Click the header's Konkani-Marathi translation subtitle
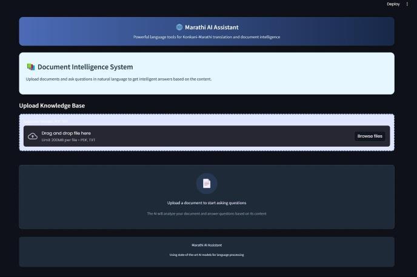 [x=207, y=37]
